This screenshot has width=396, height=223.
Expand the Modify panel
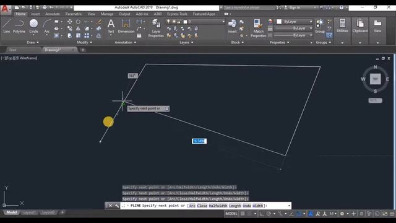(84, 43)
